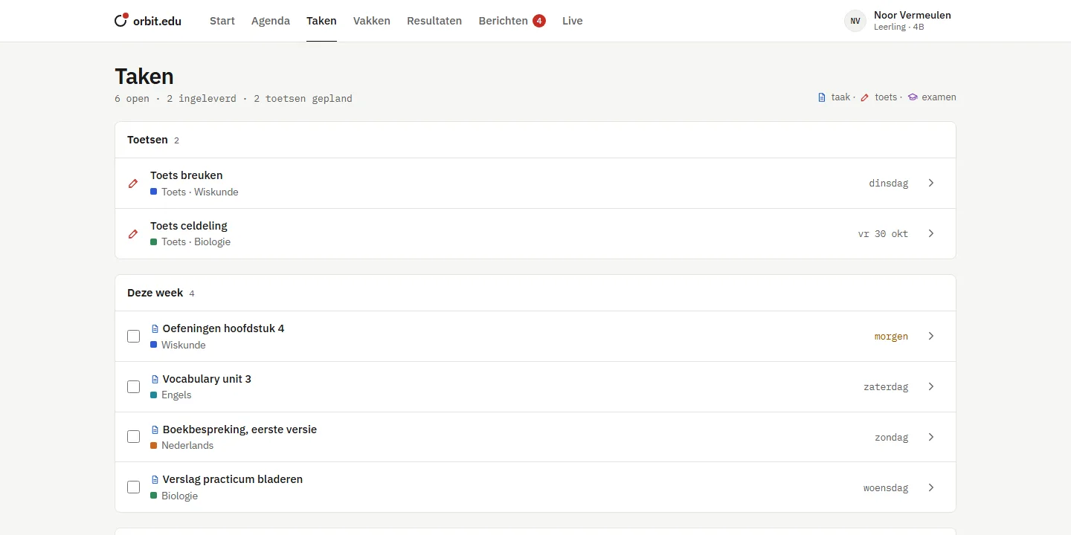The image size is (1071, 535).
Task: Click the Noor Vermeulen profile name
Action: (913, 15)
